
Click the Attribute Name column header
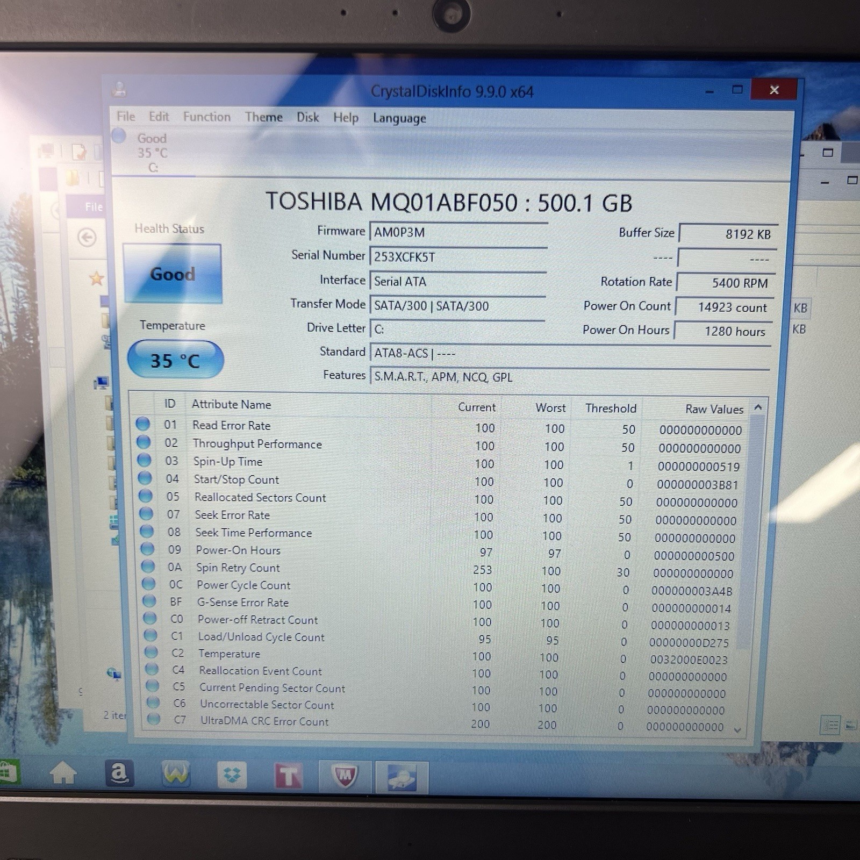point(232,405)
